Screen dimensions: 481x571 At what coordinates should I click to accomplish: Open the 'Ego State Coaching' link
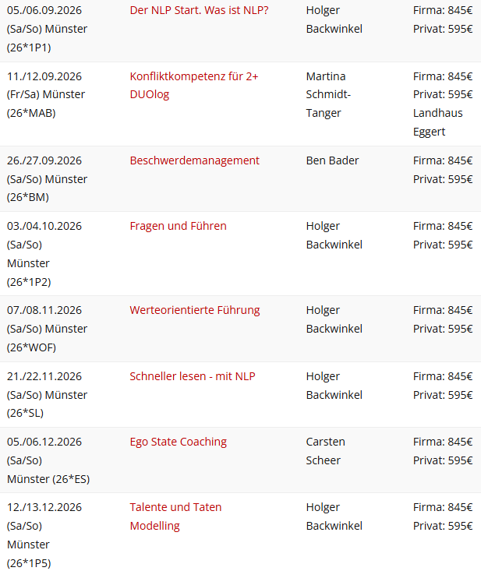click(178, 442)
